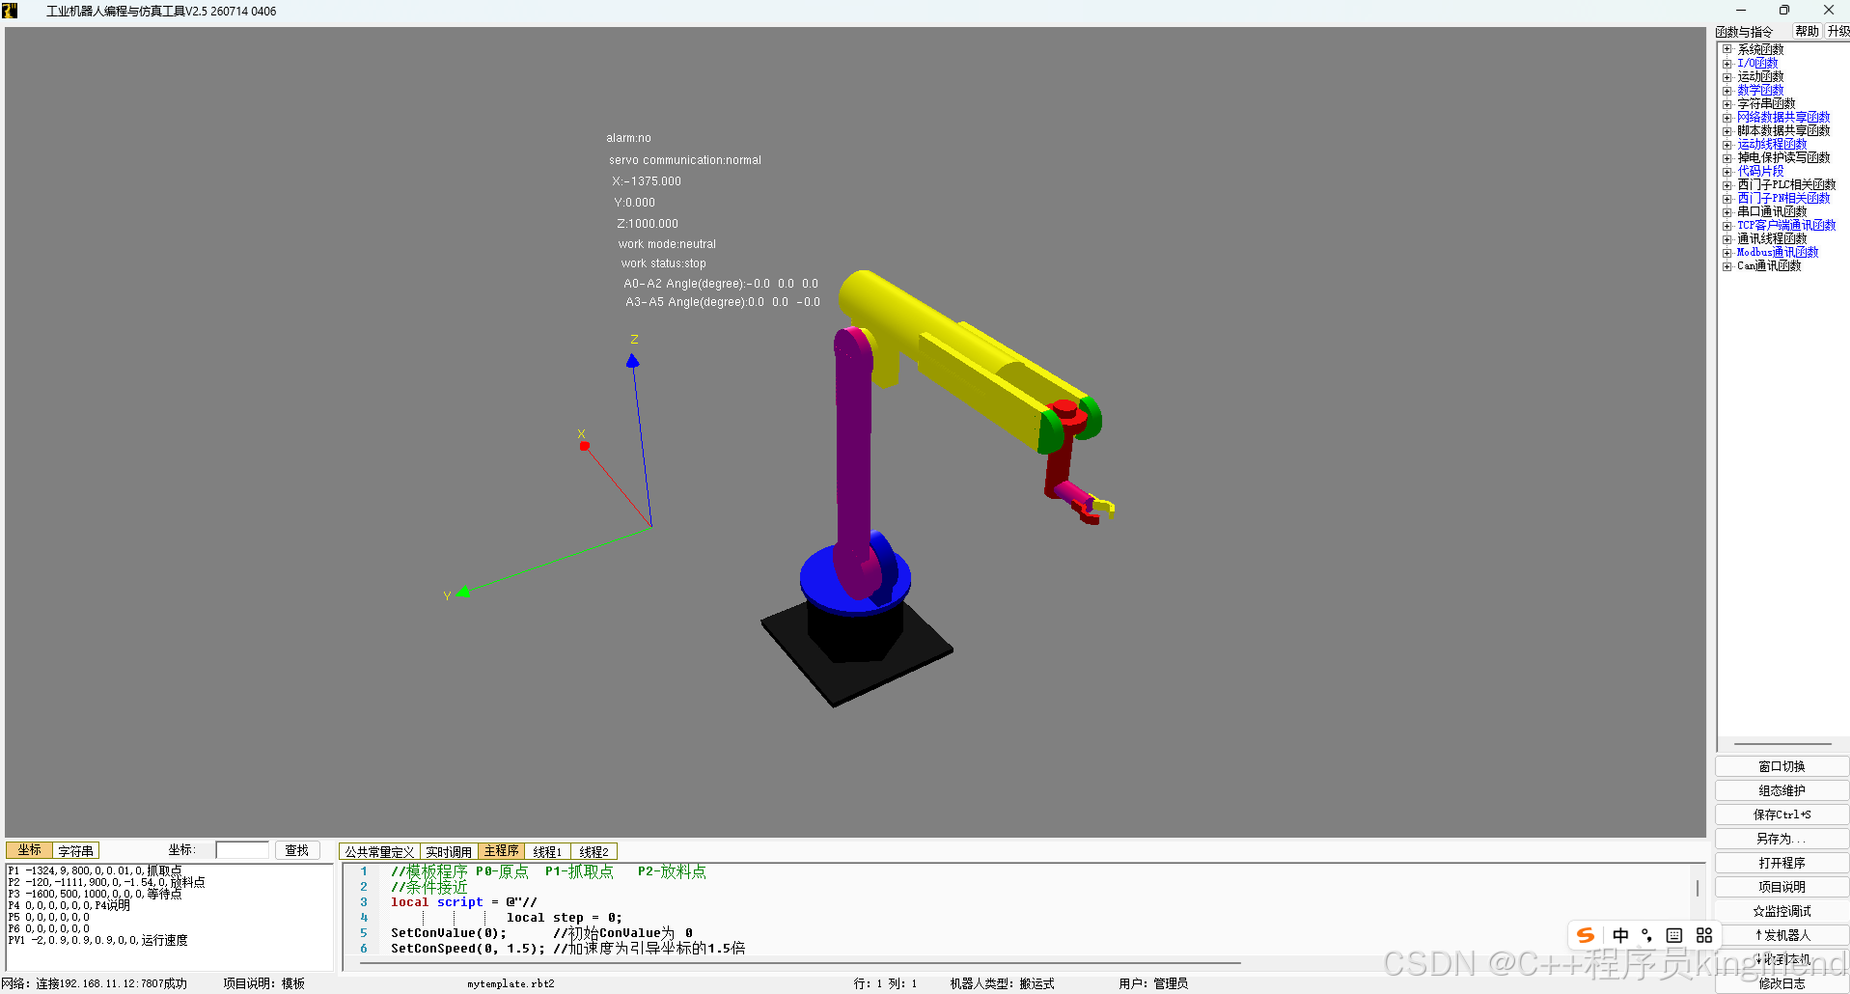The width and height of the screenshot is (1850, 994).
Task: Select coordinate row P2 放料点
Action: [x=106, y=882]
